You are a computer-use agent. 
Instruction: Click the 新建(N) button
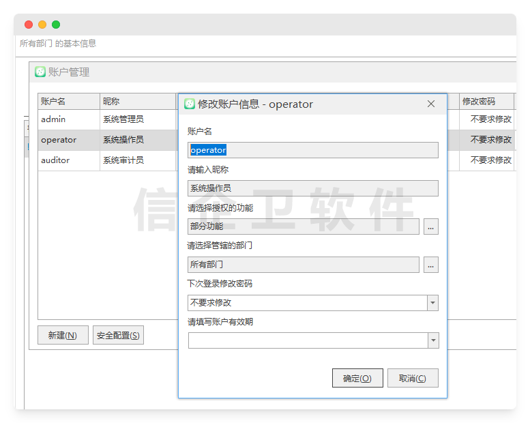63,335
